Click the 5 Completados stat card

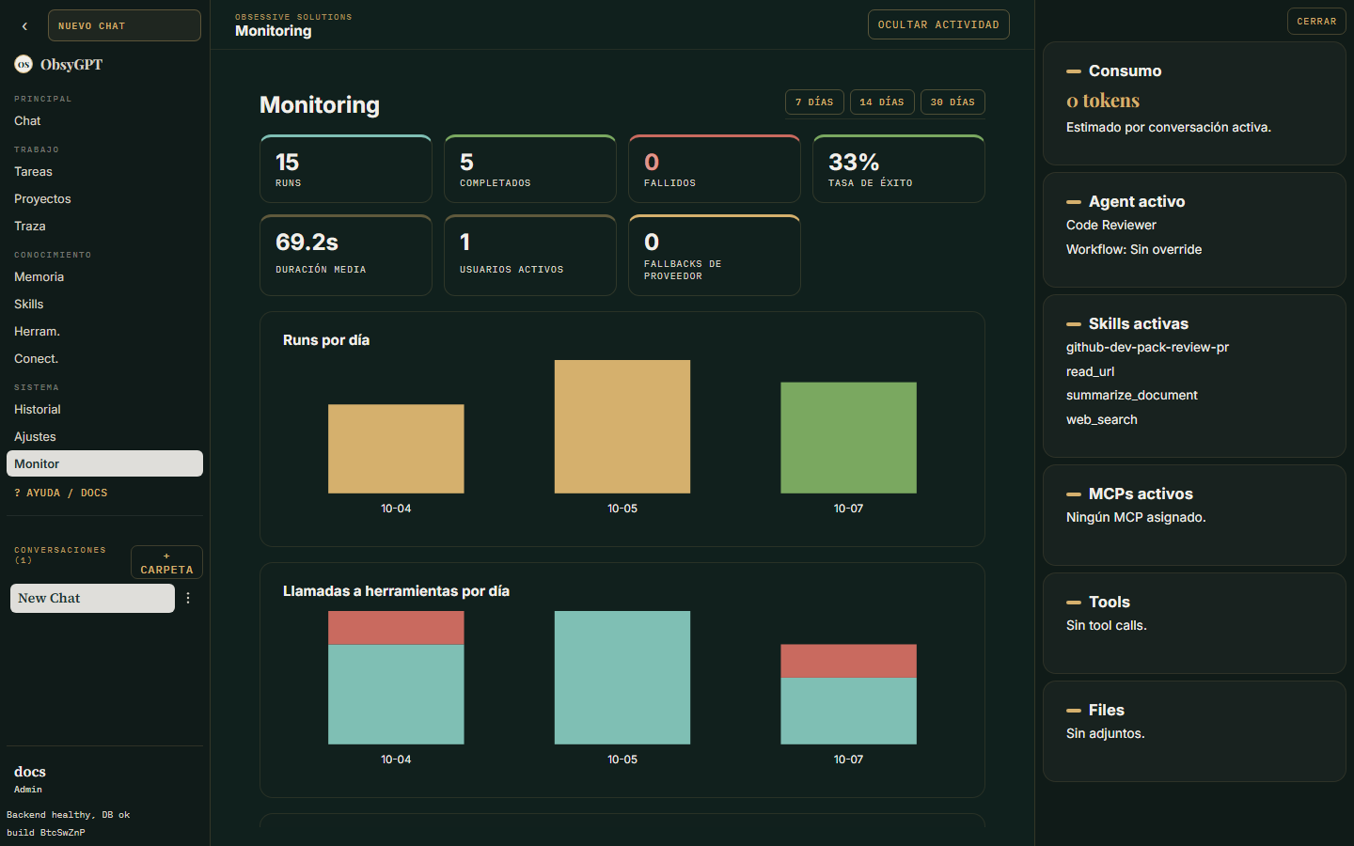[x=530, y=169]
